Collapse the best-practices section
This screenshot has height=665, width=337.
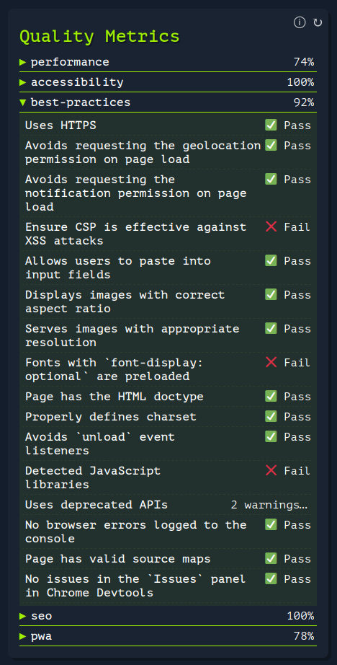pyautogui.click(x=168, y=102)
